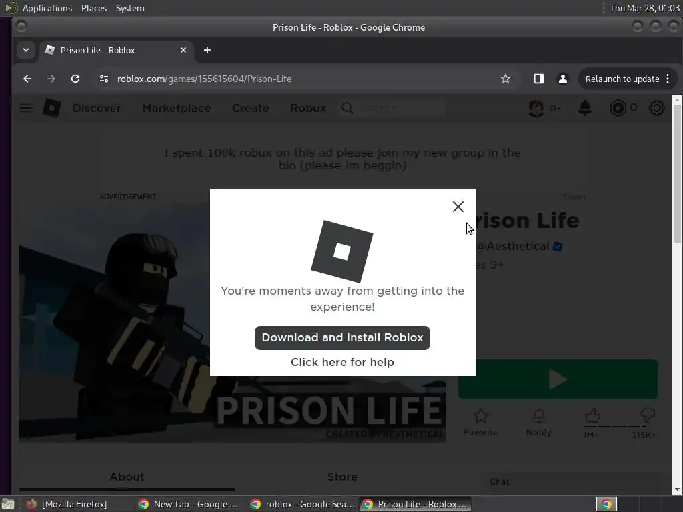Click the show desktop taskbar icon

coord(8,504)
